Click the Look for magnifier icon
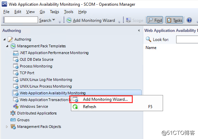 coord(148,39)
